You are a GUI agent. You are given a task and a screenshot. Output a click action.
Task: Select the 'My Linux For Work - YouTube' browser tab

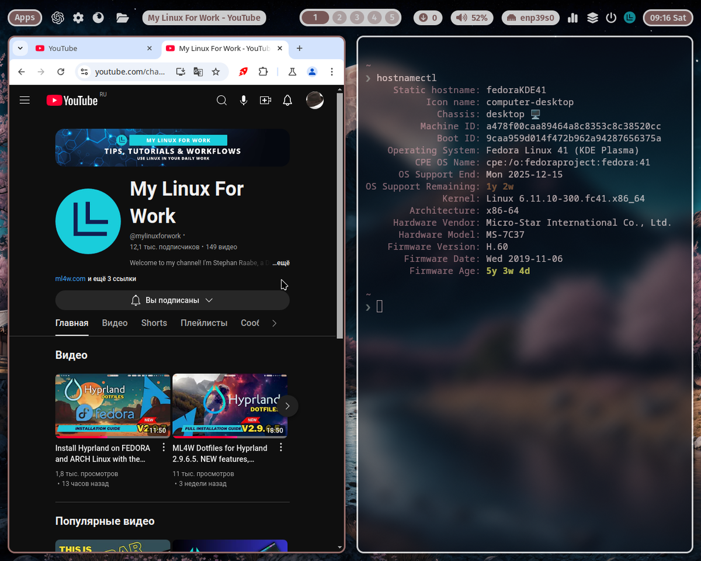coord(224,49)
